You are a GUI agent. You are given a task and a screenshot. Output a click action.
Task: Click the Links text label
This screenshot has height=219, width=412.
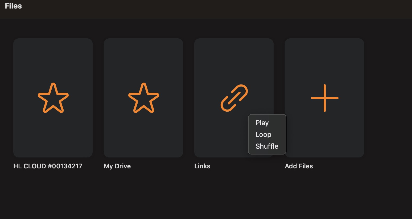point(202,166)
